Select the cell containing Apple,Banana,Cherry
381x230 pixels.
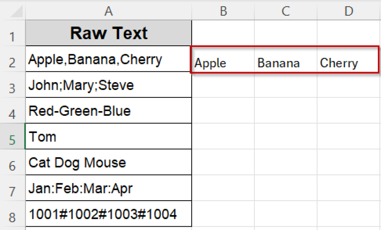[108, 59]
